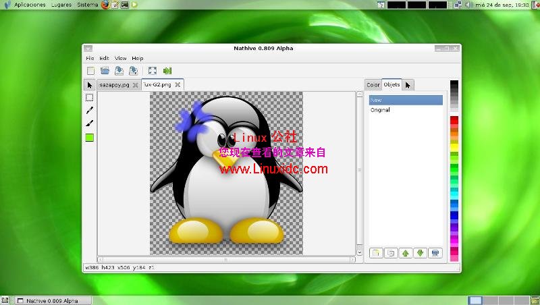The height and width of the screenshot is (305, 540).
Task: Click the fullscreen fit icon in toolbar
Action: point(153,71)
